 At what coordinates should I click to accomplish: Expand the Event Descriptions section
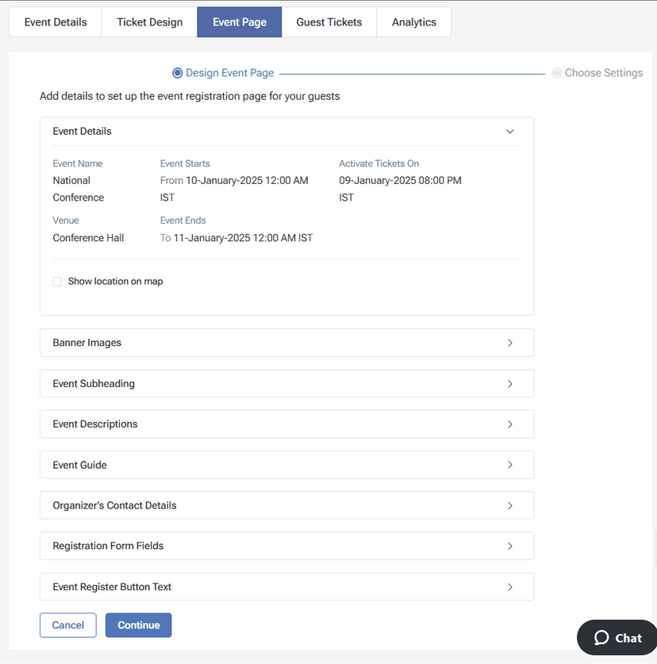click(x=286, y=424)
